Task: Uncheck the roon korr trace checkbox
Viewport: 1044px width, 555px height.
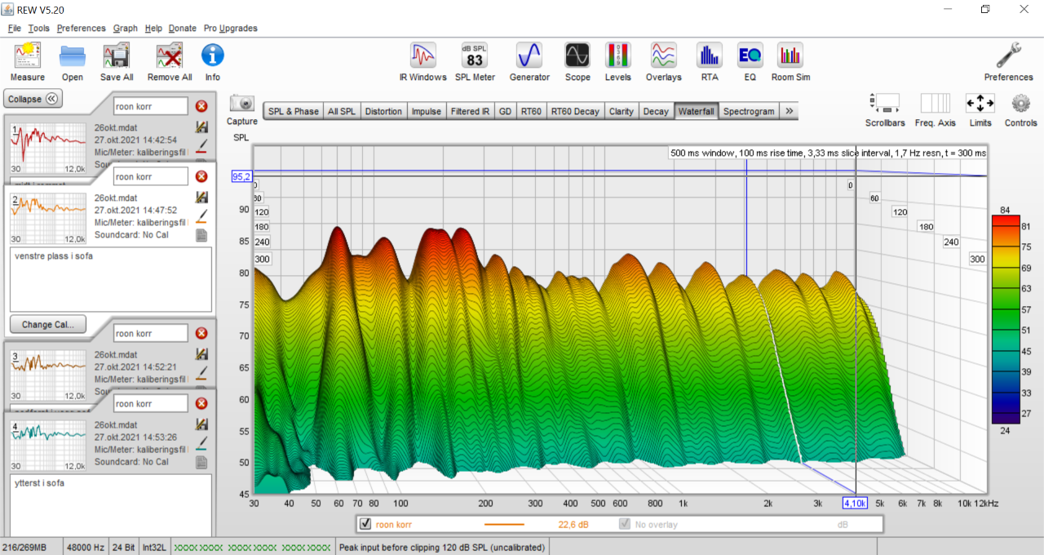Action: coord(365,524)
